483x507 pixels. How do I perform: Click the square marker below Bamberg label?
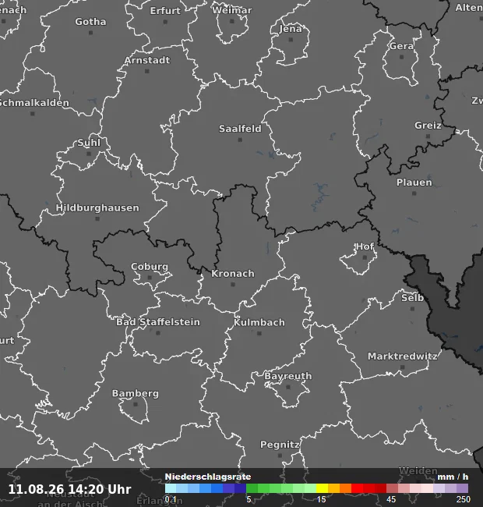[136, 405]
